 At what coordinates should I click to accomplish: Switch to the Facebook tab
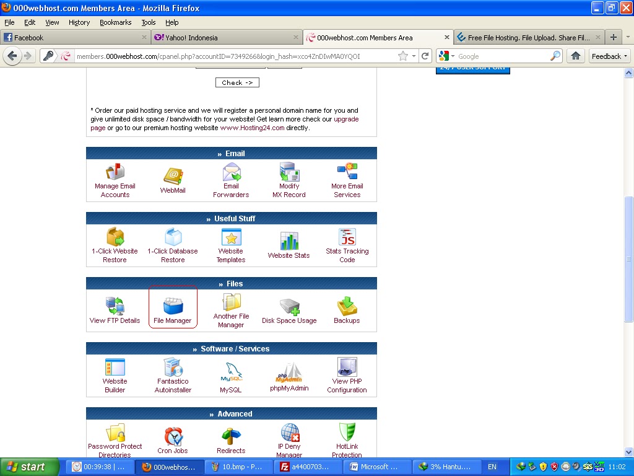click(75, 38)
